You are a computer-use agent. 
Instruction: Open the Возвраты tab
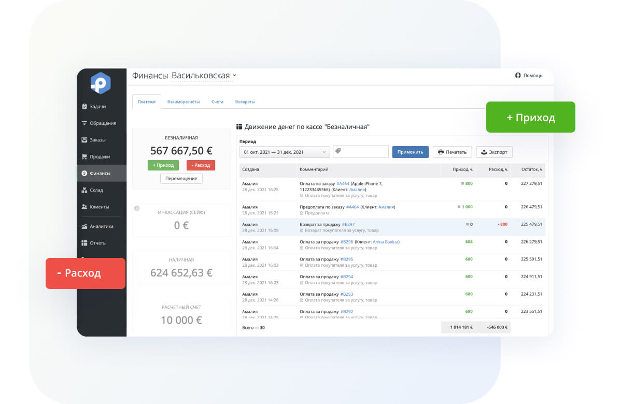pyautogui.click(x=245, y=102)
